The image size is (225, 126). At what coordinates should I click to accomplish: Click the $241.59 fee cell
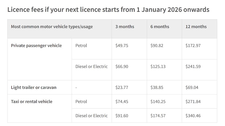coord(193,66)
